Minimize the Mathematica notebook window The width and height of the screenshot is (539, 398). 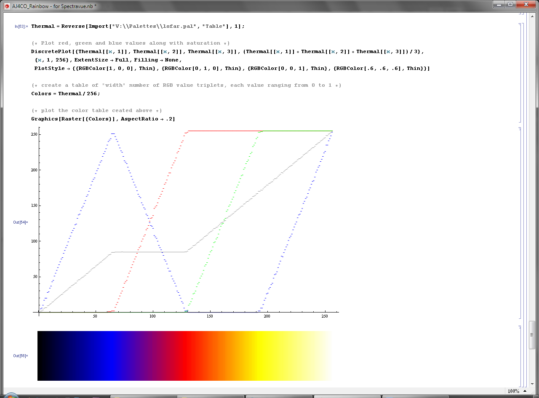pyautogui.click(x=499, y=5)
